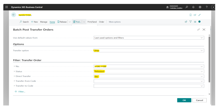Open the Transfer option dropdown
This screenshot has height=106, width=216.
coord(149,50)
